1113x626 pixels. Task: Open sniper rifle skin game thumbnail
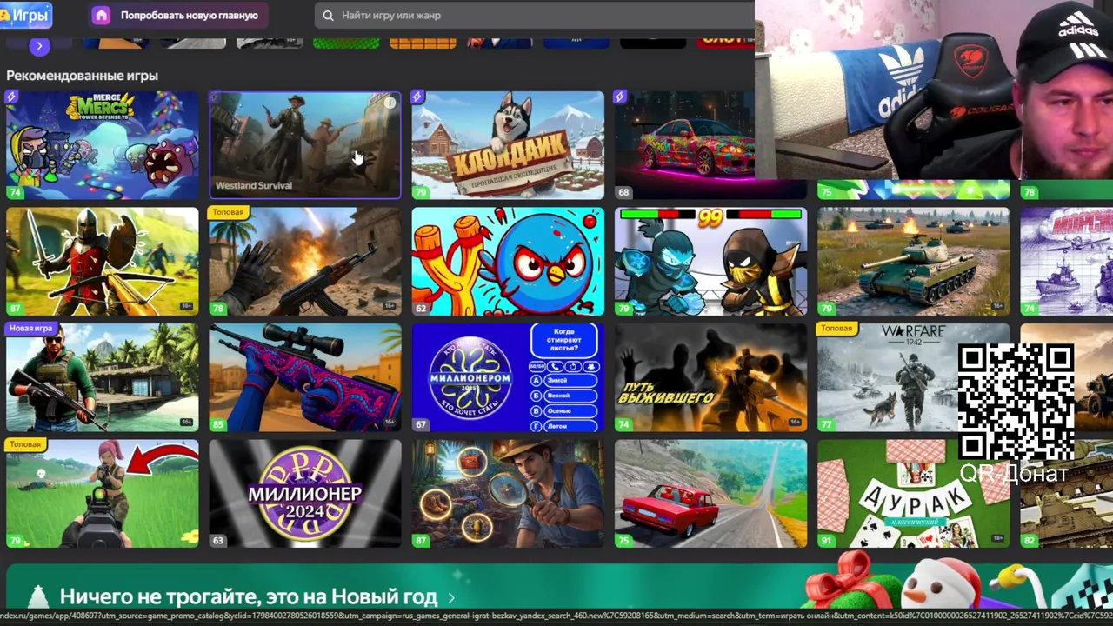304,377
